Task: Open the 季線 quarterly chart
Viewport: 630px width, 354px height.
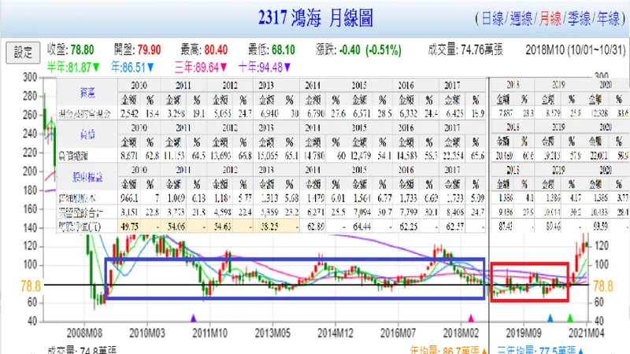Action: (579, 18)
